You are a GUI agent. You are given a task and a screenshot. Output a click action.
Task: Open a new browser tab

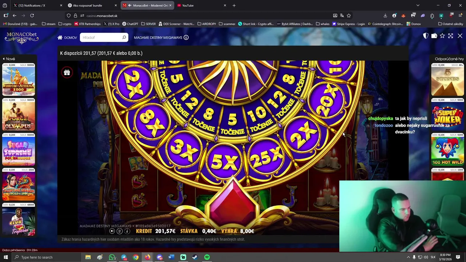coord(234,5)
